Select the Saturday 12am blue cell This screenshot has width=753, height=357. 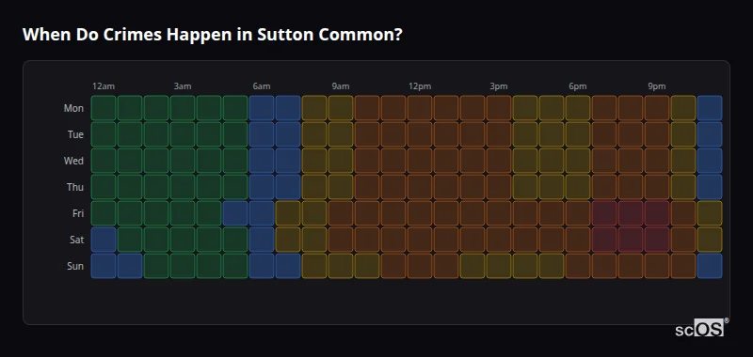(x=104, y=240)
